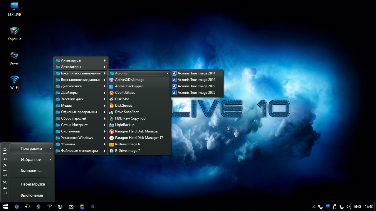Start Aomei Backupper from the menu
This screenshot has width=376, height=211.
(129, 86)
